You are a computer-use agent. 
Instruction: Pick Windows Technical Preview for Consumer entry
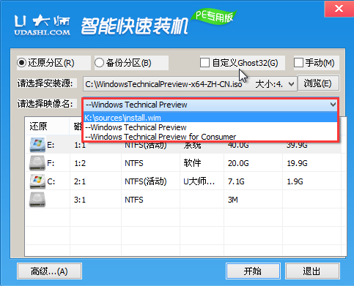coord(210,137)
